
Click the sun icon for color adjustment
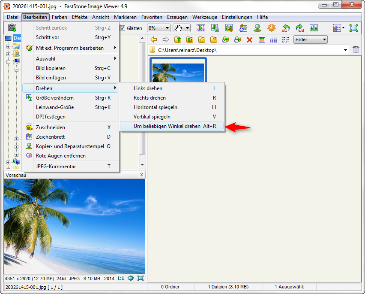point(271,28)
